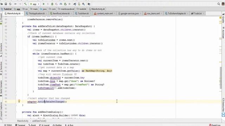This screenshot has height=126, width=225.
Task: Build project with the hammer icon
Action: coord(25,4)
